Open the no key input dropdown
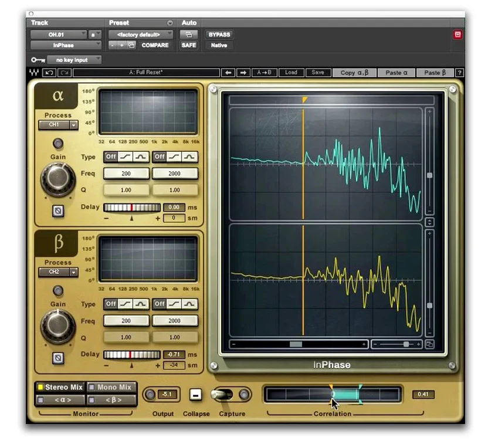 pos(74,60)
